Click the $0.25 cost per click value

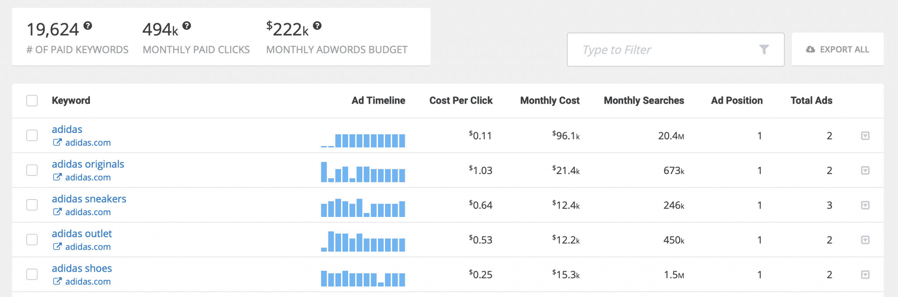[481, 274]
